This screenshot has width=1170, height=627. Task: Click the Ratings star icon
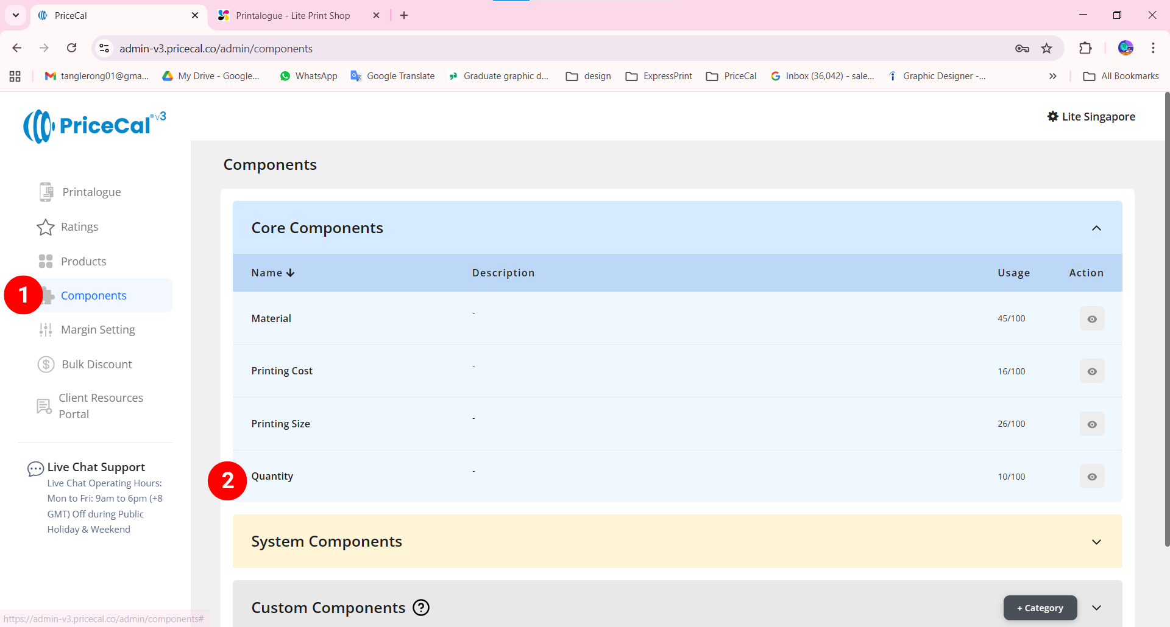click(x=46, y=227)
